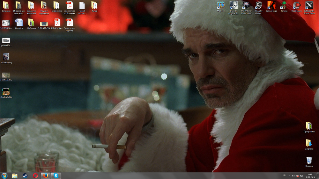
Task: Select the Ботаника folder
Action: pyautogui.click(x=6, y=5)
